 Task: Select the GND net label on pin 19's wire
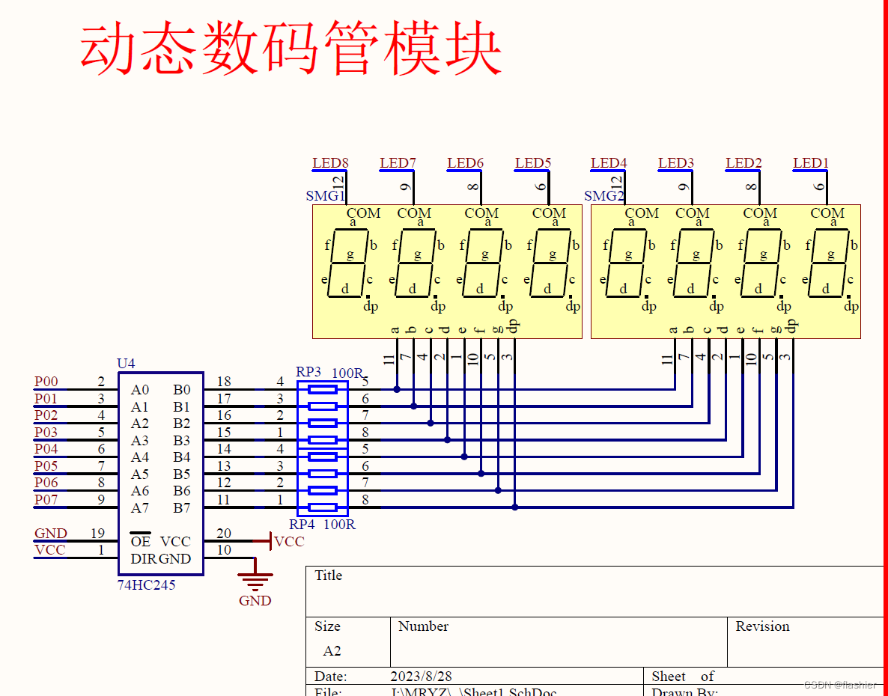(x=50, y=533)
